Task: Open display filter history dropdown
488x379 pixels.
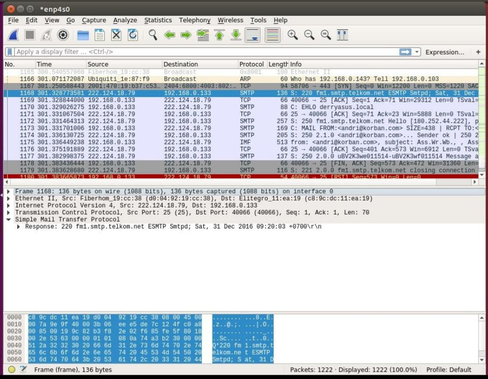Action: click(417, 52)
